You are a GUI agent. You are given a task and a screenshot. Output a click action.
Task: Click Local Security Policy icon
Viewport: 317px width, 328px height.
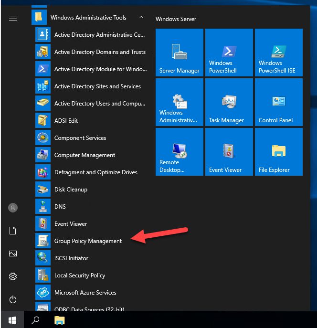(x=43, y=275)
